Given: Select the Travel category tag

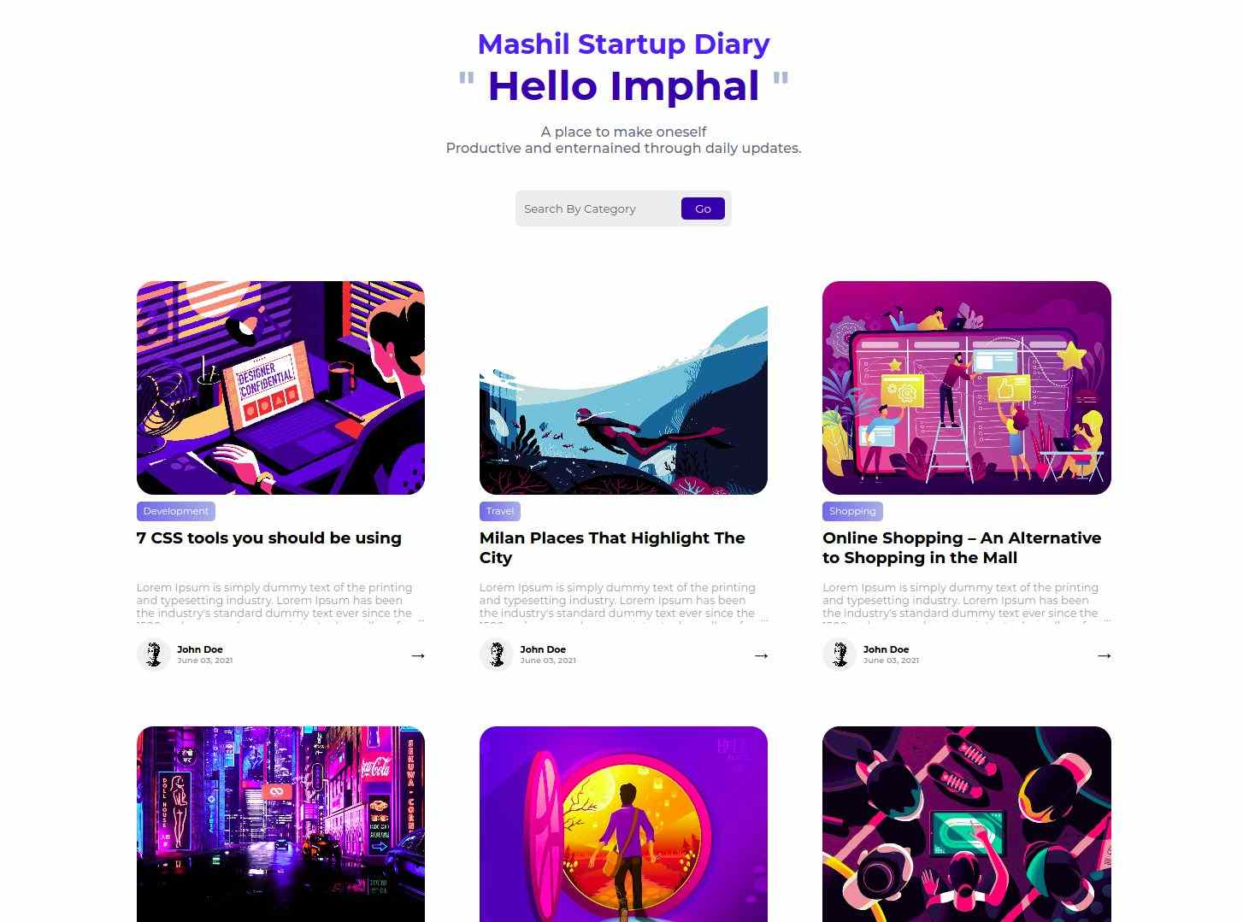Looking at the screenshot, I should pos(500,511).
